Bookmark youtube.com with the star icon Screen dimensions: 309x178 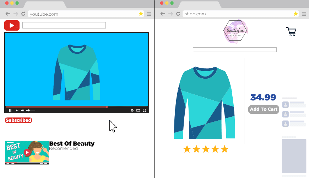point(141,14)
